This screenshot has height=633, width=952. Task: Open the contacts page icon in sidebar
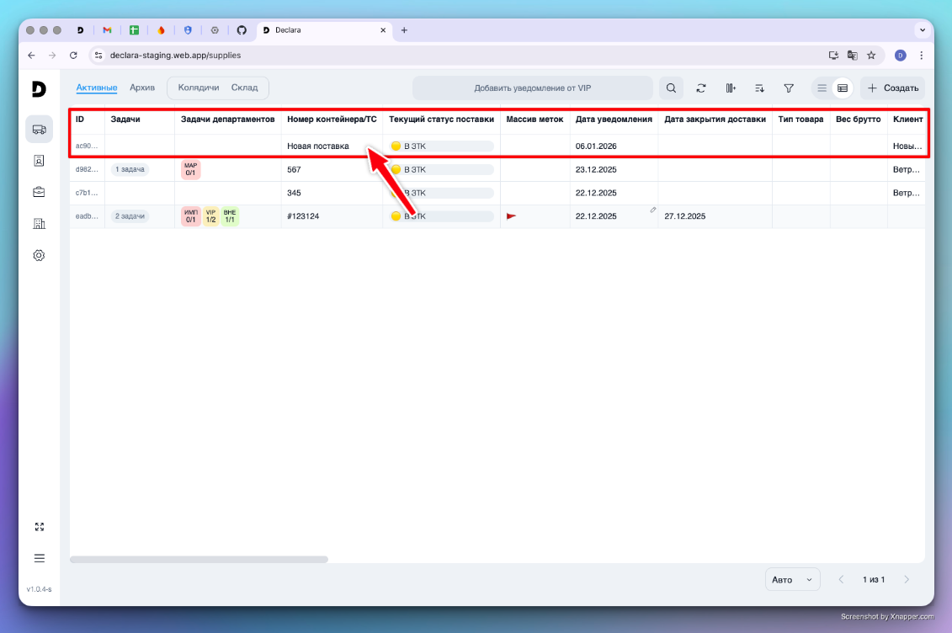point(39,161)
